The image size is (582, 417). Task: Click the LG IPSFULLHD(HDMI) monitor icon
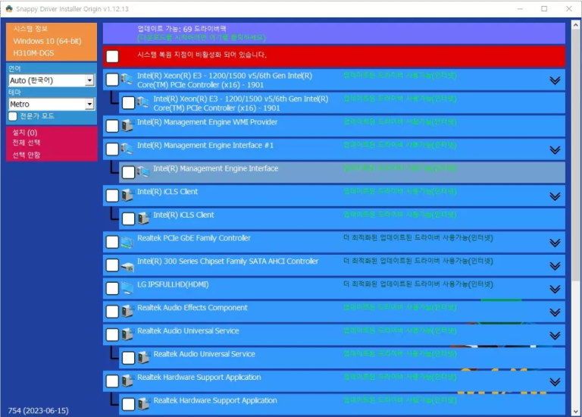pos(127,288)
